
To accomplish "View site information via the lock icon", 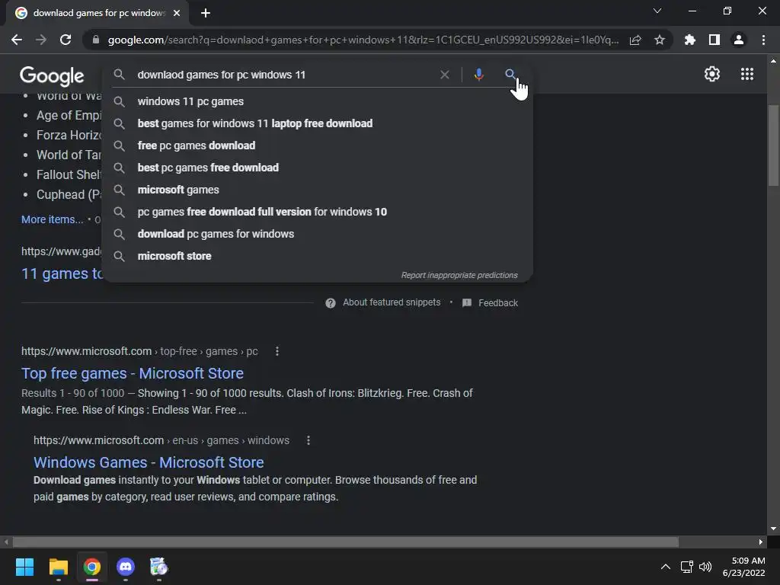I will point(96,40).
